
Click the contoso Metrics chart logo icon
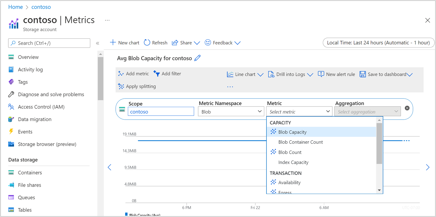point(13,23)
